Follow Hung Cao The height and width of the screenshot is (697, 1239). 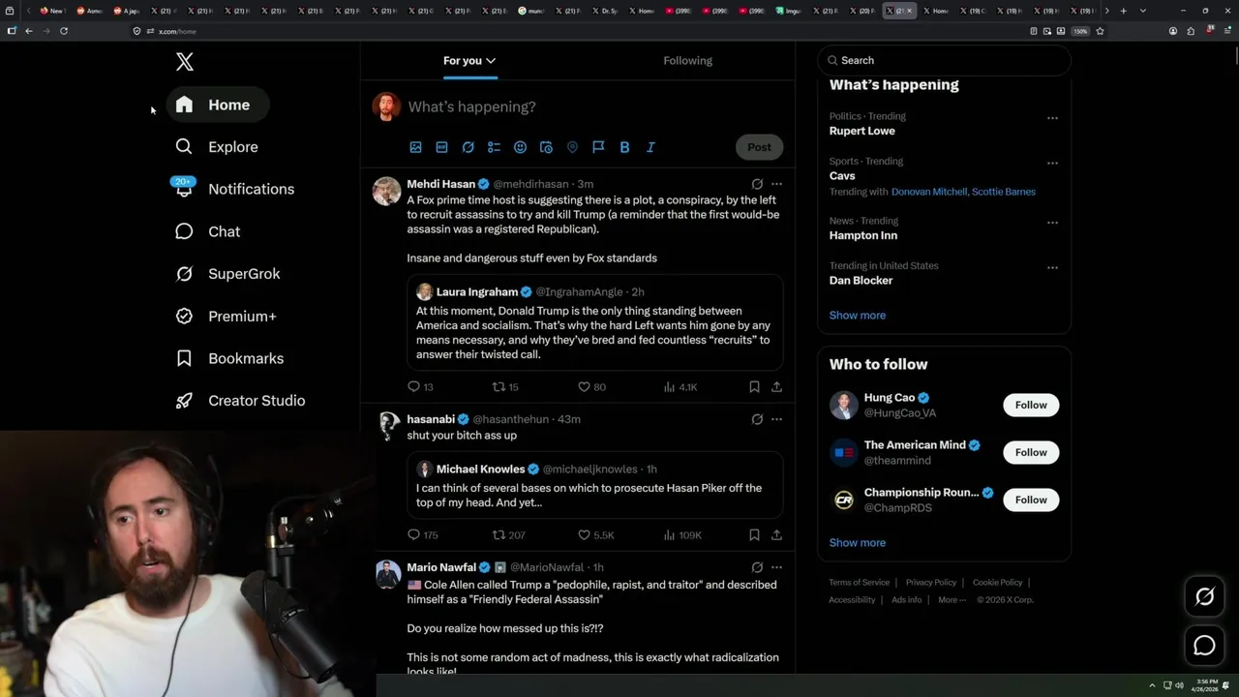point(1031,405)
